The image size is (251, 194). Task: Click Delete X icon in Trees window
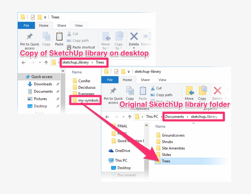tap(134, 36)
